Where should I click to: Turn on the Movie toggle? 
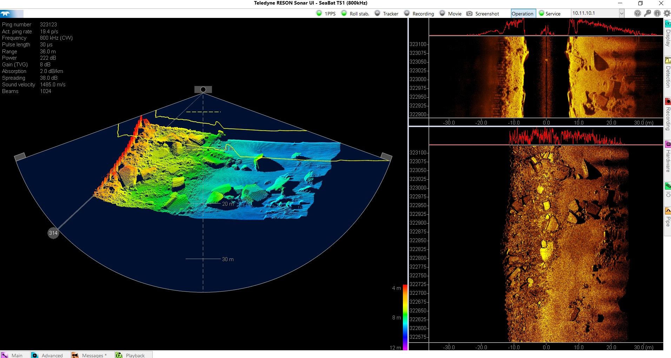(x=451, y=13)
